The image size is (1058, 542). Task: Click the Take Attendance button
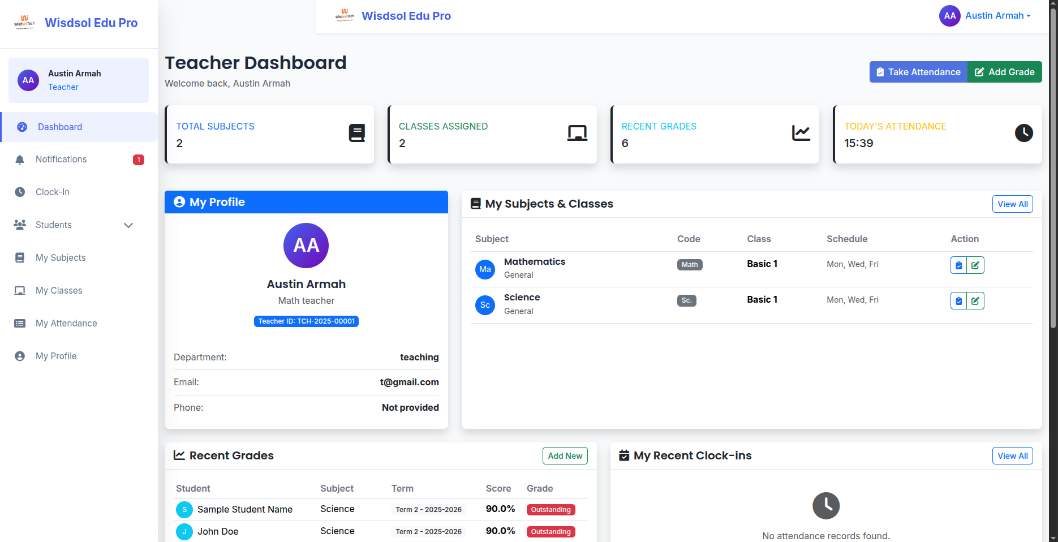(x=918, y=72)
